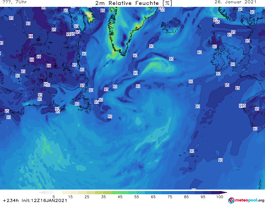Click the colorbar scale label "45"
Viewport: 265px width, 204px height.
[120, 197]
